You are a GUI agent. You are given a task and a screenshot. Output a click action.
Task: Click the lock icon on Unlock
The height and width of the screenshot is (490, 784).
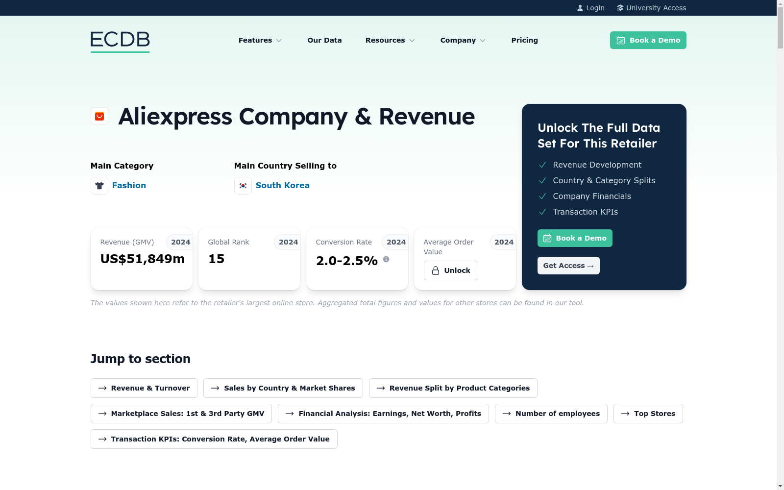click(436, 270)
